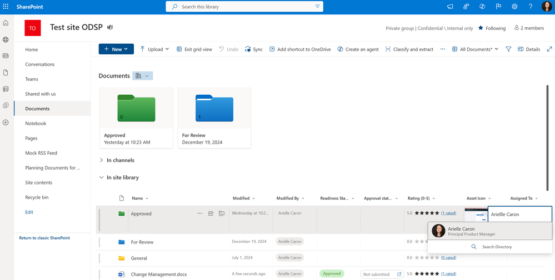Open the file icon in left rail
This screenshot has height=280, width=555.
[6, 73]
